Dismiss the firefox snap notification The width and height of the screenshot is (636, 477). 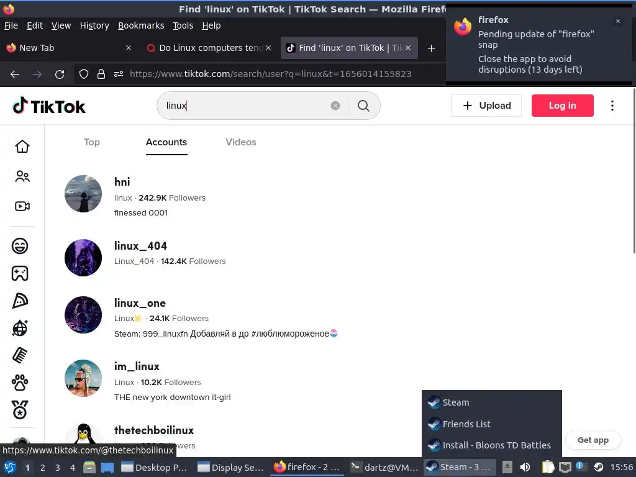618,21
